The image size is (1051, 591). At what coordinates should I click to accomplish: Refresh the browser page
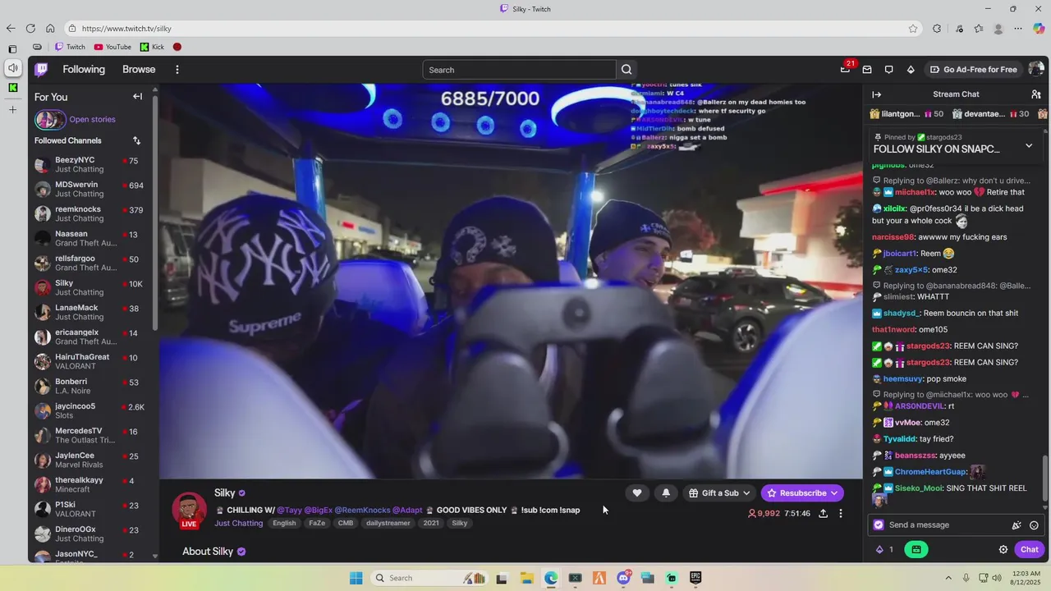[30, 28]
